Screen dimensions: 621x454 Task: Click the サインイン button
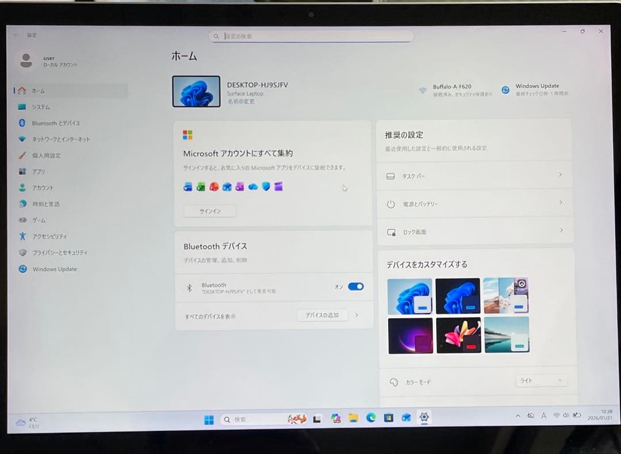pos(210,211)
